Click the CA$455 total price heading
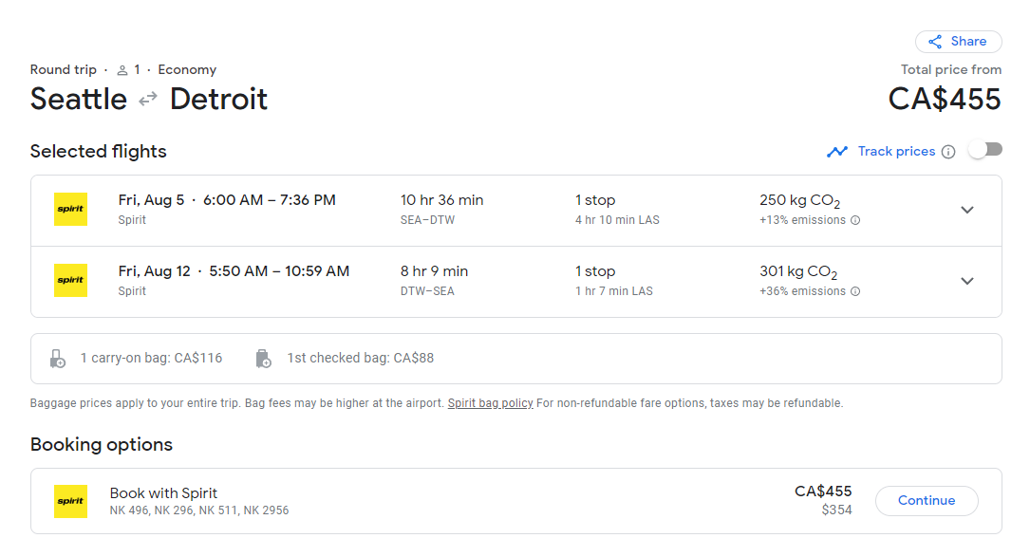 (944, 99)
